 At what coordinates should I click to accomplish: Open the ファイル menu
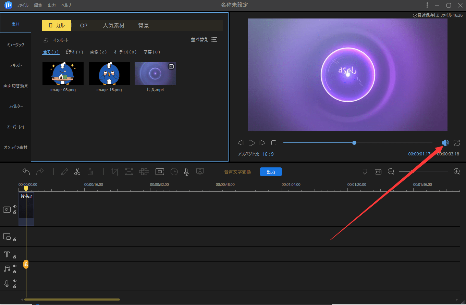tap(23, 5)
